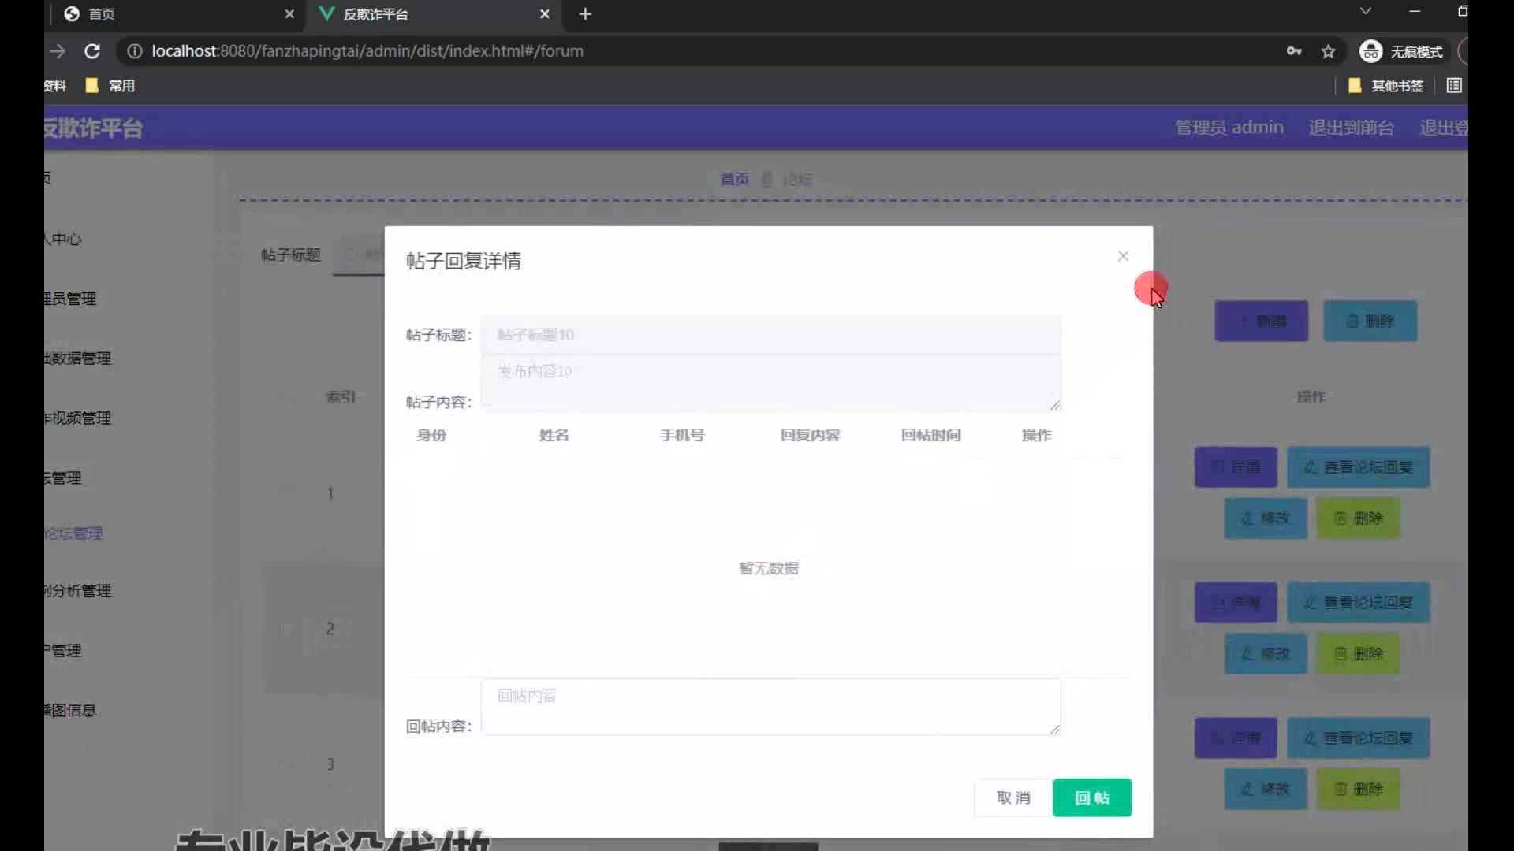Click the 帖子标题 field in the dialog

point(770,335)
